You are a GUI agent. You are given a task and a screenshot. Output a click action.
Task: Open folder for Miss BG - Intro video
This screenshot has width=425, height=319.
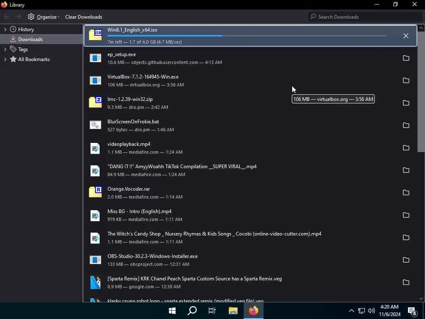(406, 215)
